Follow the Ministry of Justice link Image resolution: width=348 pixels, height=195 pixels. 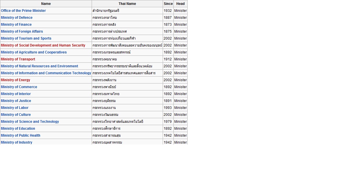coord(16,101)
